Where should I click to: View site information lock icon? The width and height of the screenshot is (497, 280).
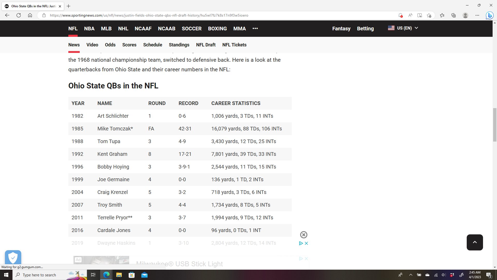point(44,15)
